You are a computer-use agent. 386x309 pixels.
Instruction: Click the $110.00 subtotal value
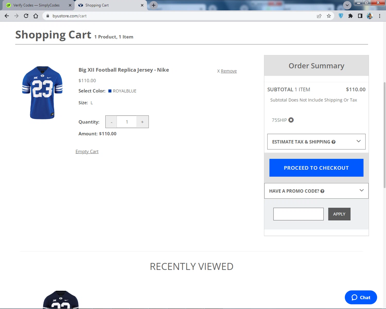pos(356,90)
